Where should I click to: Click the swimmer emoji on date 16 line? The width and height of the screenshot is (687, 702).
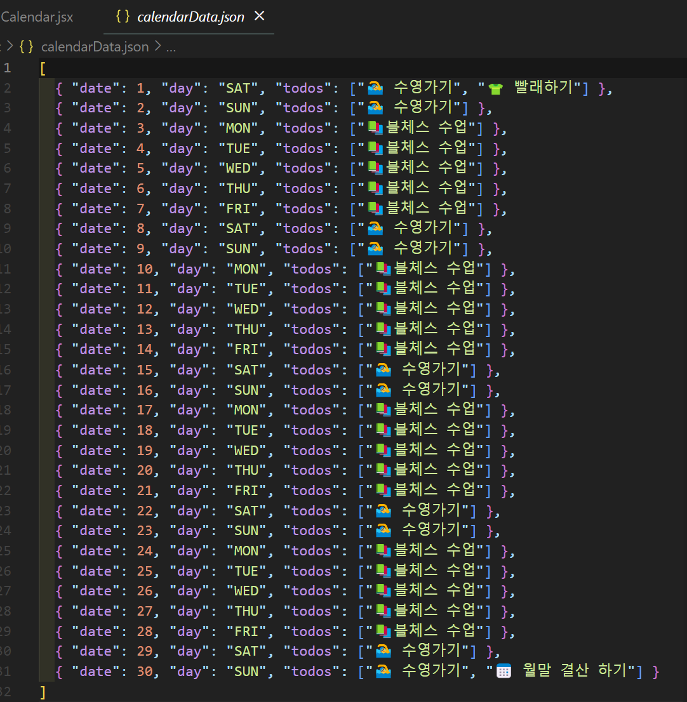[384, 390]
